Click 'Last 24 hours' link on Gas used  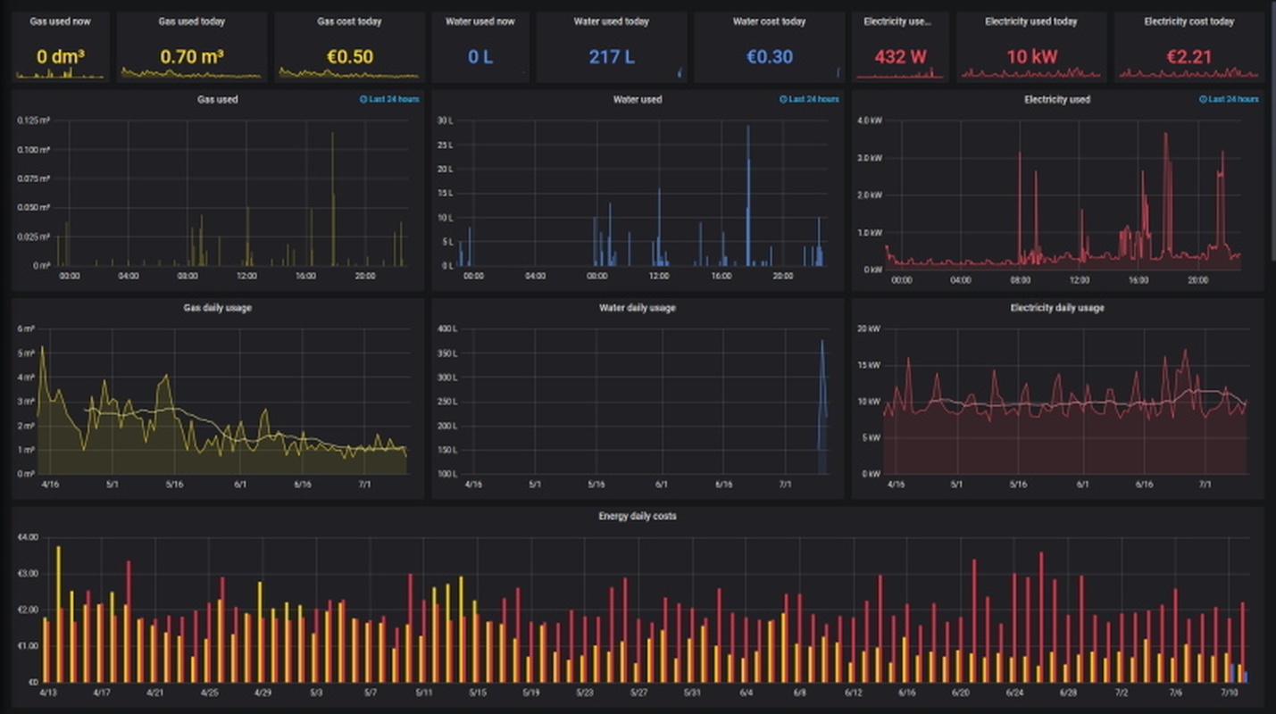pyautogui.click(x=394, y=99)
